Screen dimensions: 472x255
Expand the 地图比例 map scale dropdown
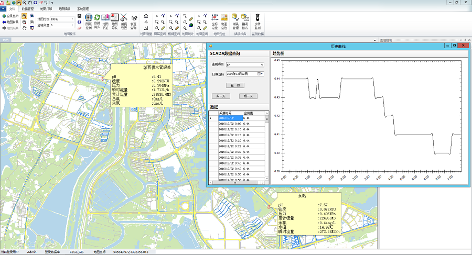pos(71,19)
